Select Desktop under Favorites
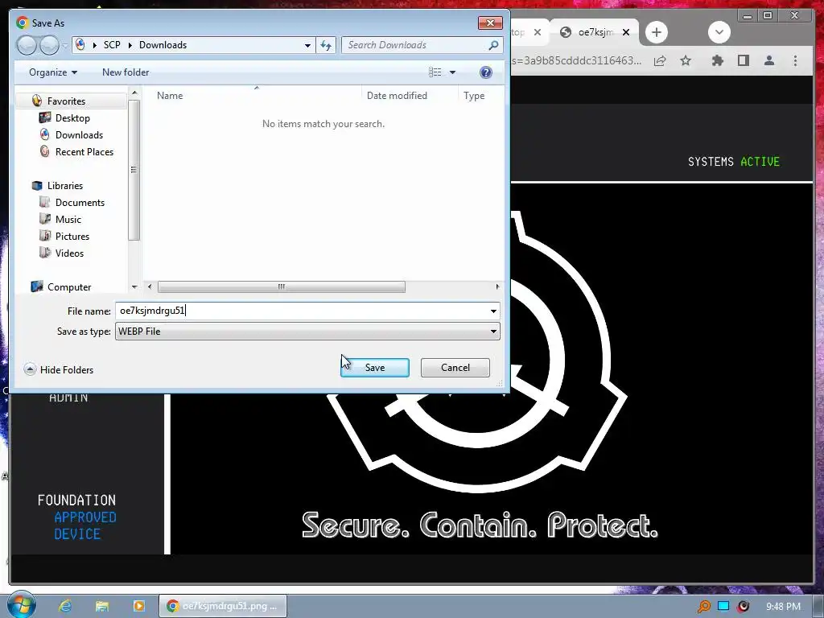Viewport: 824px width, 618px height. (x=72, y=118)
